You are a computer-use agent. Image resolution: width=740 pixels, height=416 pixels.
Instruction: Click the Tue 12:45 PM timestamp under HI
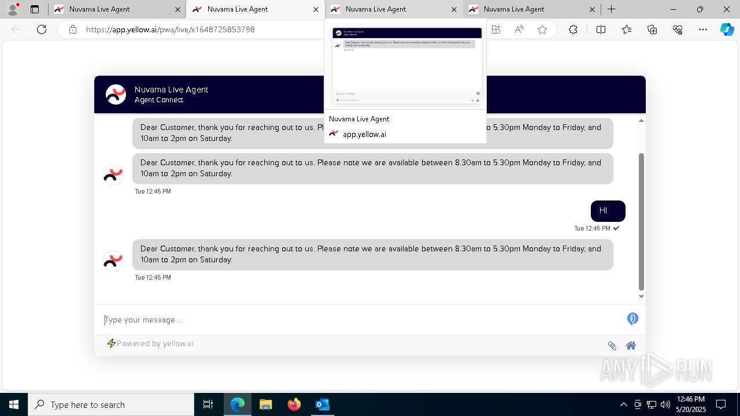pyautogui.click(x=592, y=228)
